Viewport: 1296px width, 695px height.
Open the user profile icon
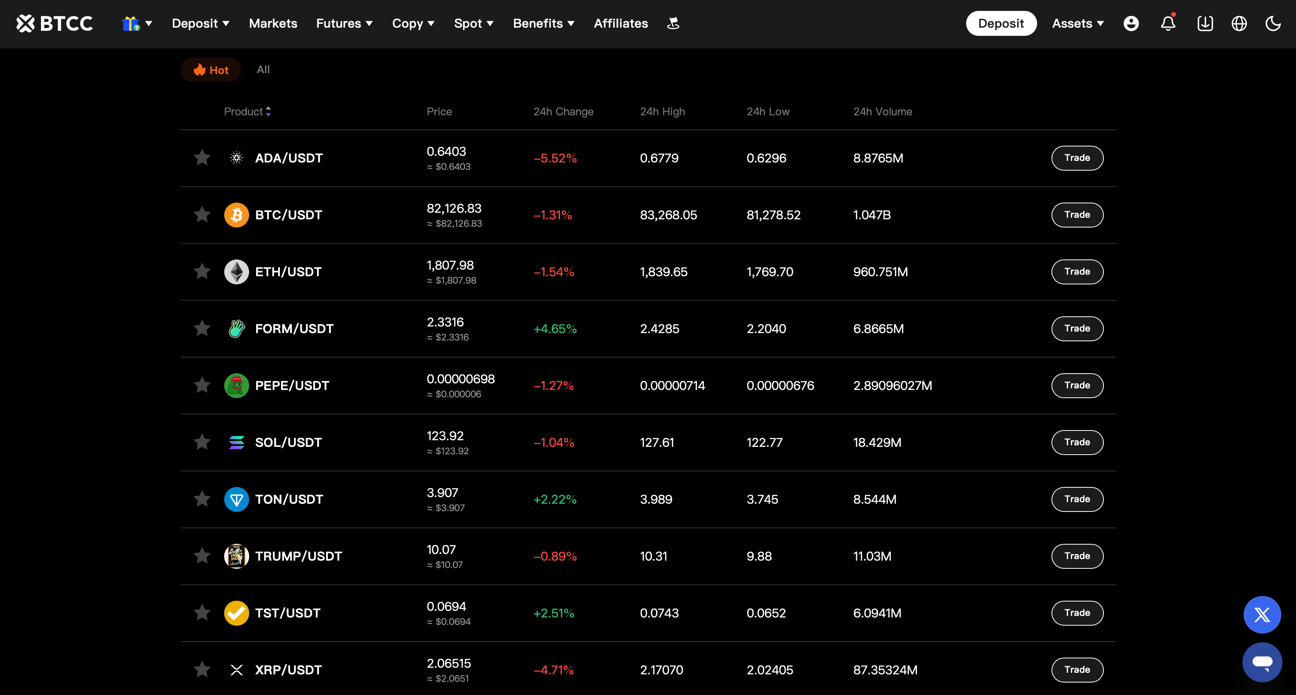(x=1131, y=23)
